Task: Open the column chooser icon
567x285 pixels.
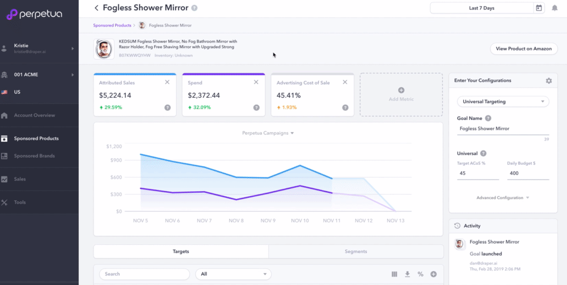Action: coord(394,274)
